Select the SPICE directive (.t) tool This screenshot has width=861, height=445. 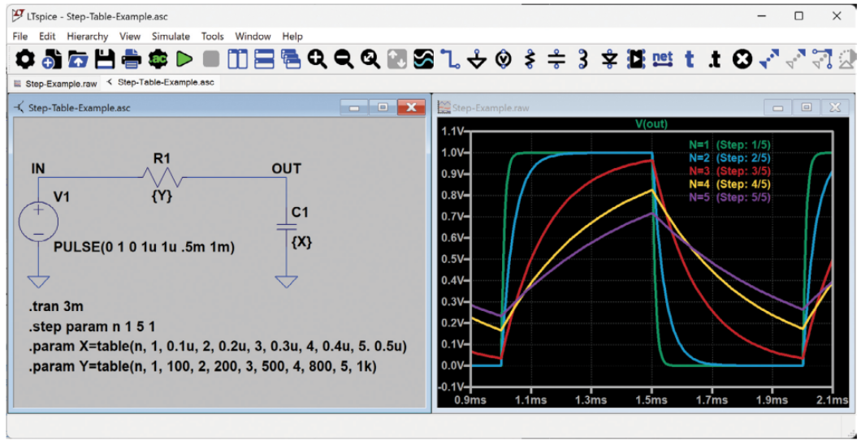tap(715, 58)
